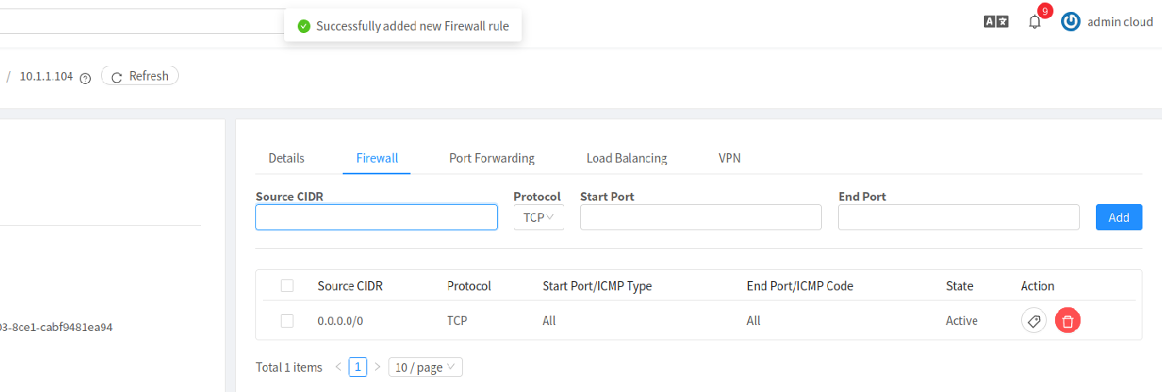Click the Refresh button
The image size is (1162, 392).
(140, 76)
